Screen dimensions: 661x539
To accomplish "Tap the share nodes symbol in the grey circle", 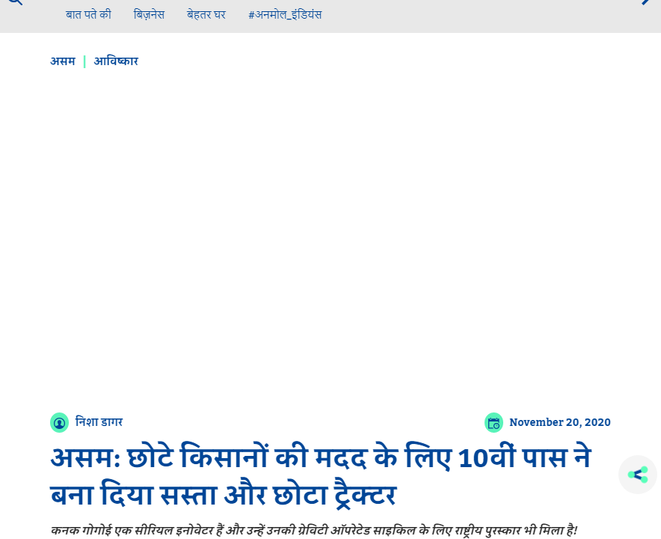I will pos(637,475).
